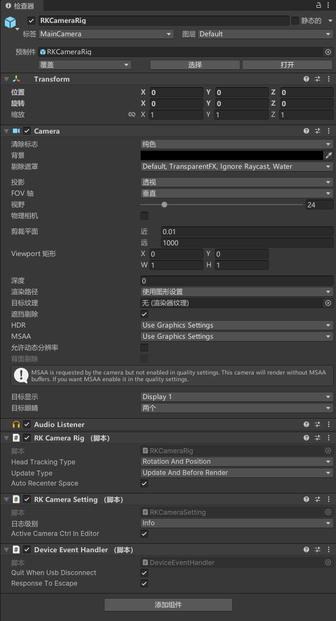Open Camera component three-dot menu

pyautogui.click(x=329, y=131)
